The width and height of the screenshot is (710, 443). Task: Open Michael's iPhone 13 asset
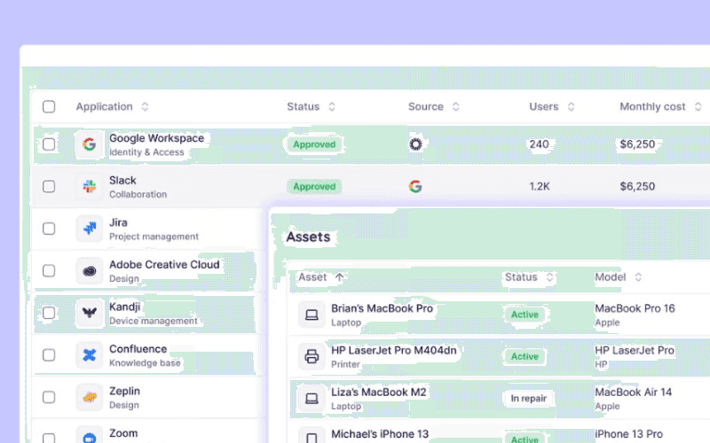[380, 434]
